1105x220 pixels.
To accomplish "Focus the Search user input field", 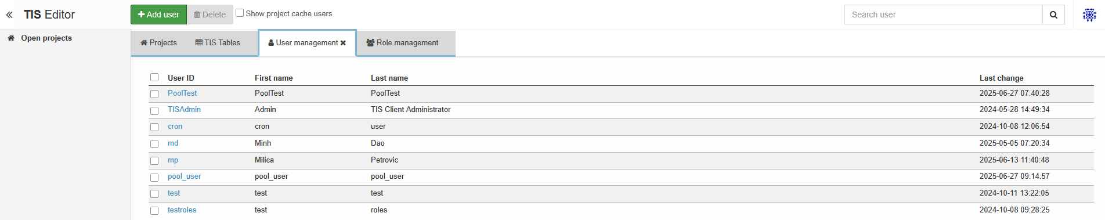I will (944, 15).
